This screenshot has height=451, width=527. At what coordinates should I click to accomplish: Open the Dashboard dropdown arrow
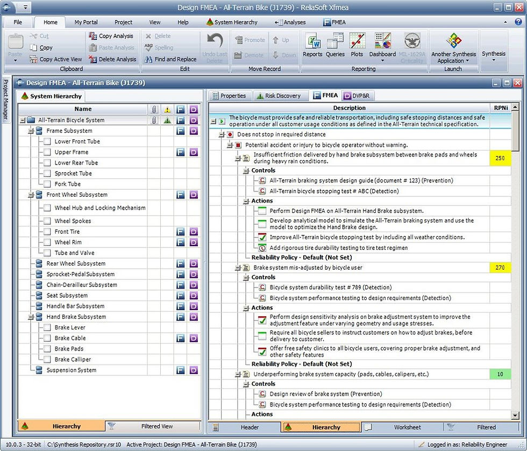[382, 61]
